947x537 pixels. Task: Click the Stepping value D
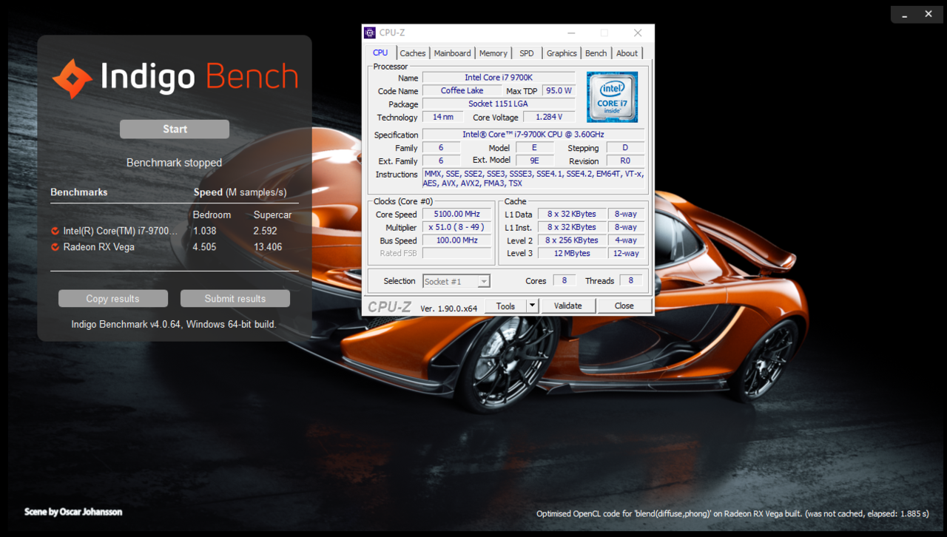click(625, 148)
